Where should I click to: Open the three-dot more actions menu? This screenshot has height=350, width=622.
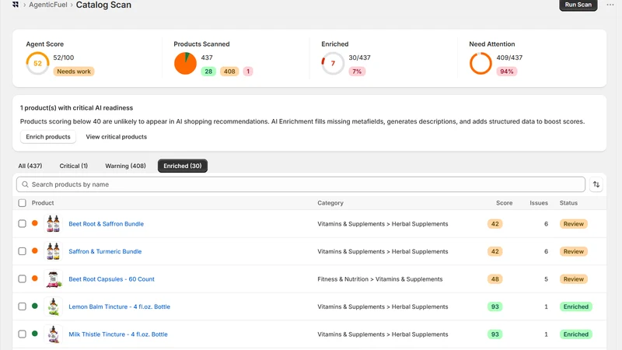610,5
